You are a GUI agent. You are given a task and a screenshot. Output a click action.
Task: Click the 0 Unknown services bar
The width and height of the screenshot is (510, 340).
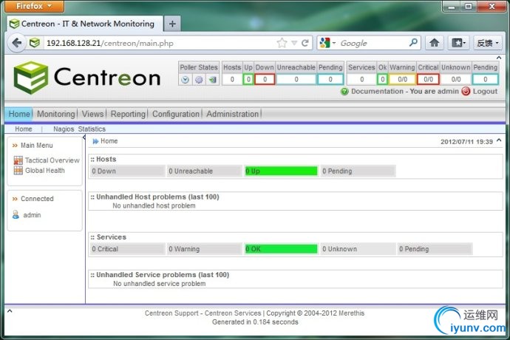click(x=358, y=249)
